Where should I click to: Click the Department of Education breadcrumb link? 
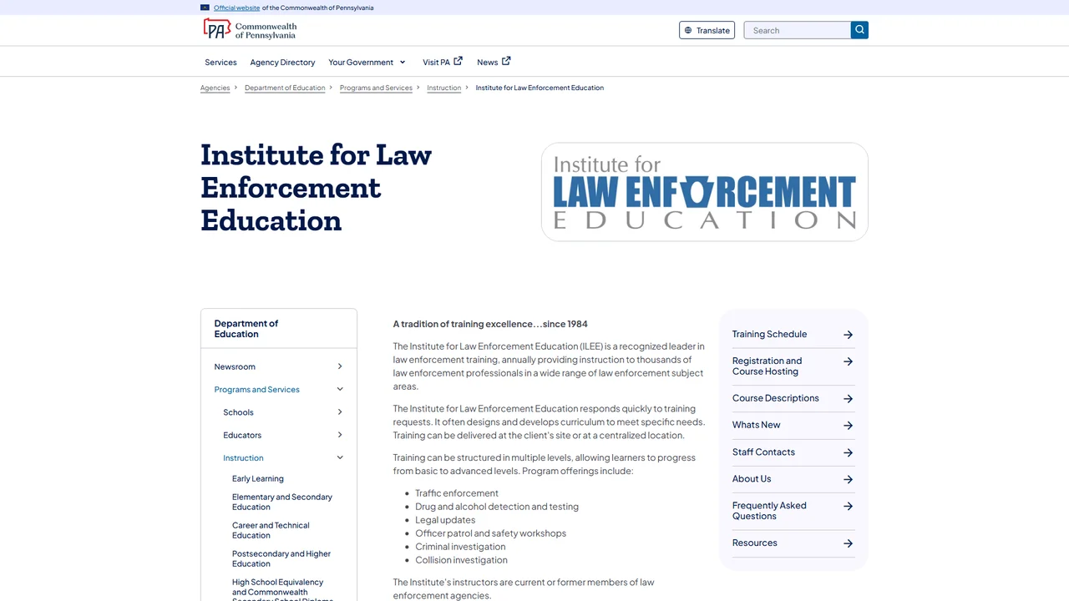[285, 88]
